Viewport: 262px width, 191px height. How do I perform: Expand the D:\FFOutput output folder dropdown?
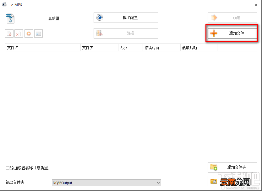coord(158,183)
